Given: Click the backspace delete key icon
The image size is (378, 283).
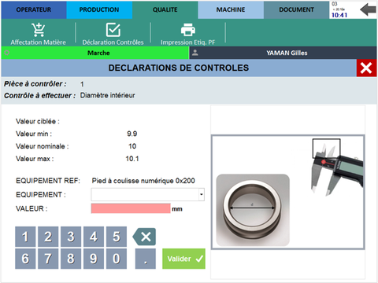Looking at the screenshot, I should click(144, 237).
